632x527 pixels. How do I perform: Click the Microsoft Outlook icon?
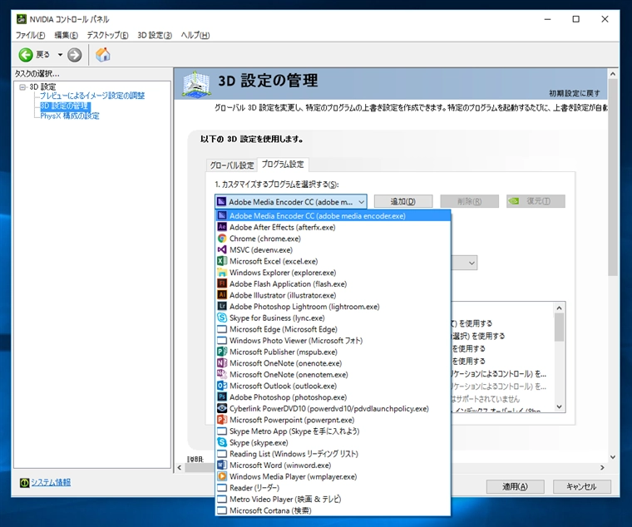[222, 386]
